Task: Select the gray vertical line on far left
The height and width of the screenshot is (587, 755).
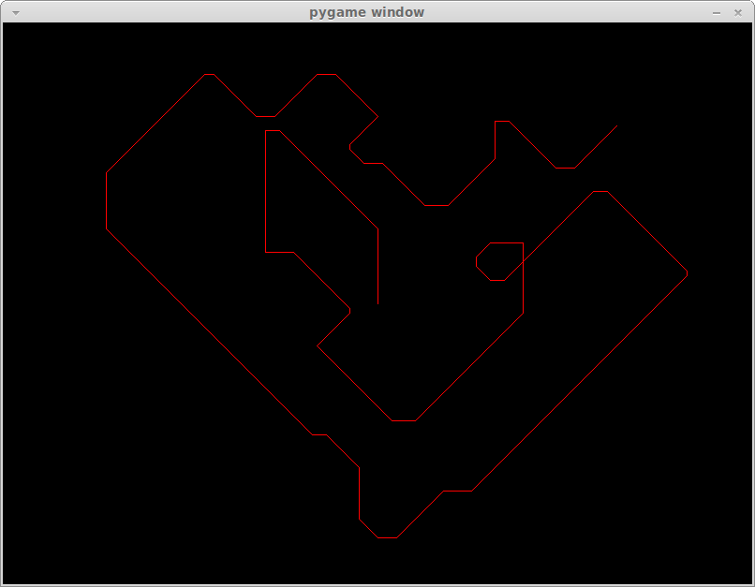Action: (x=107, y=200)
